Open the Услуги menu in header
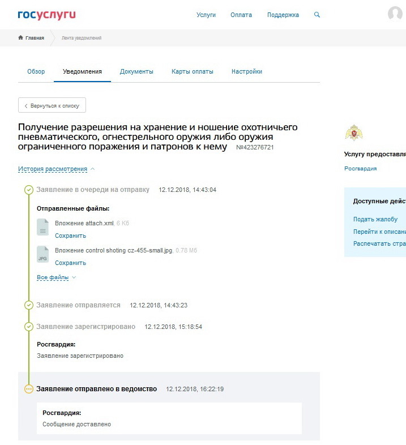Screen dimensions: 406x445 click(x=206, y=15)
